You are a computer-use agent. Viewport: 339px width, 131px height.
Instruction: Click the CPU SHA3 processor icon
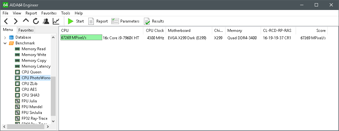tap(17, 95)
